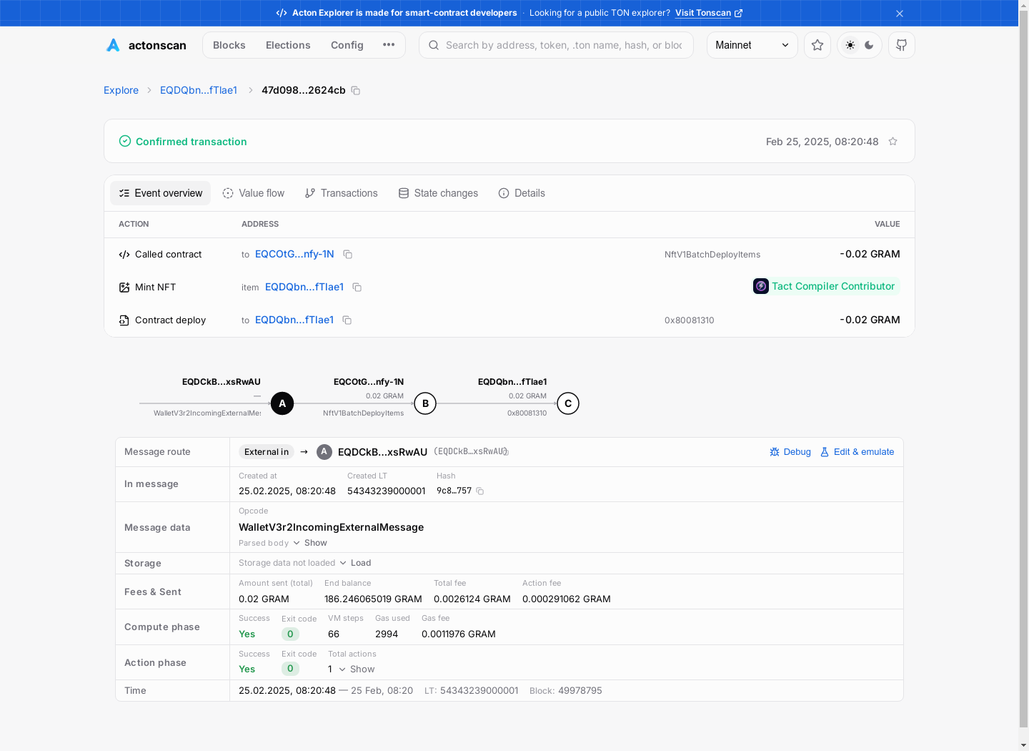The height and width of the screenshot is (751, 1029).
Task: Select node B in the trace graph
Action: (425, 403)
